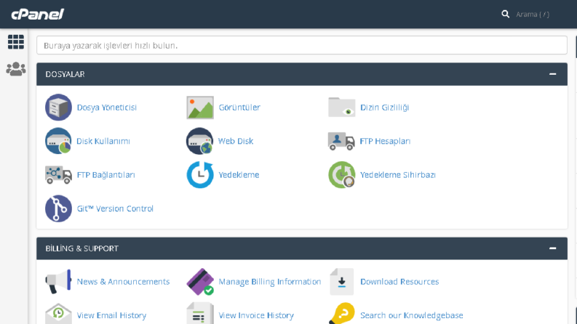
Task: Open the Search our Knowledgebase lightbulb icon
Action: click(341, 313)
